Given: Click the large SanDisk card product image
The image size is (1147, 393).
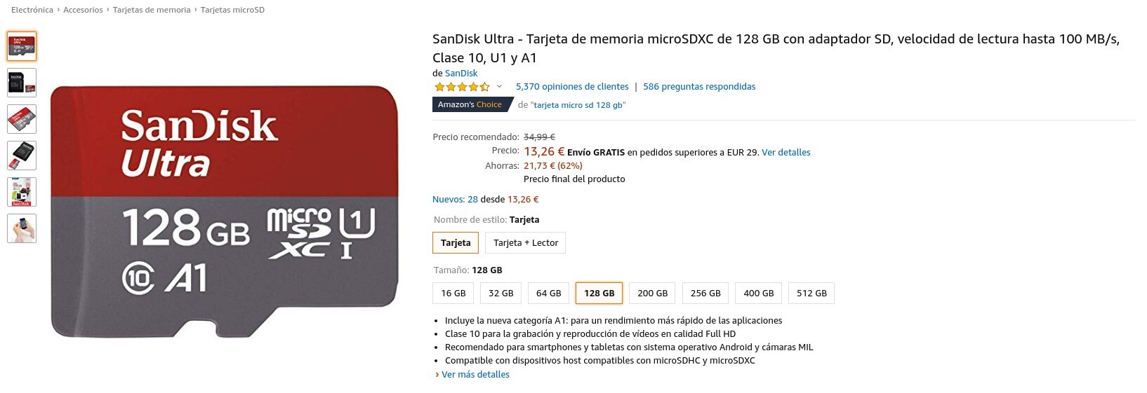Looking at the screenshot, I should (225, 210).
